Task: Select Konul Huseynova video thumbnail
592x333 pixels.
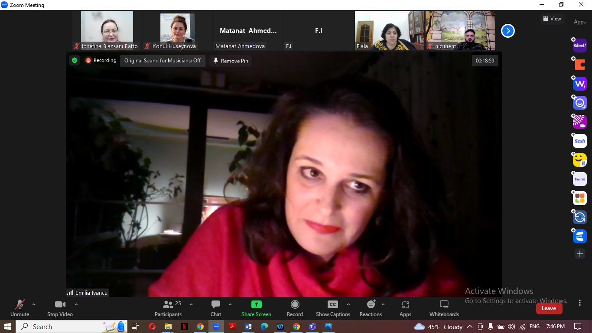Action: [178, 31]
